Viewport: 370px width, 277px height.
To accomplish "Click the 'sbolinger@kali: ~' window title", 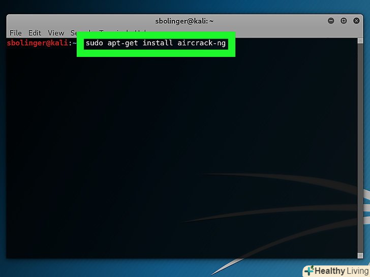I will (x=184, y=21).
